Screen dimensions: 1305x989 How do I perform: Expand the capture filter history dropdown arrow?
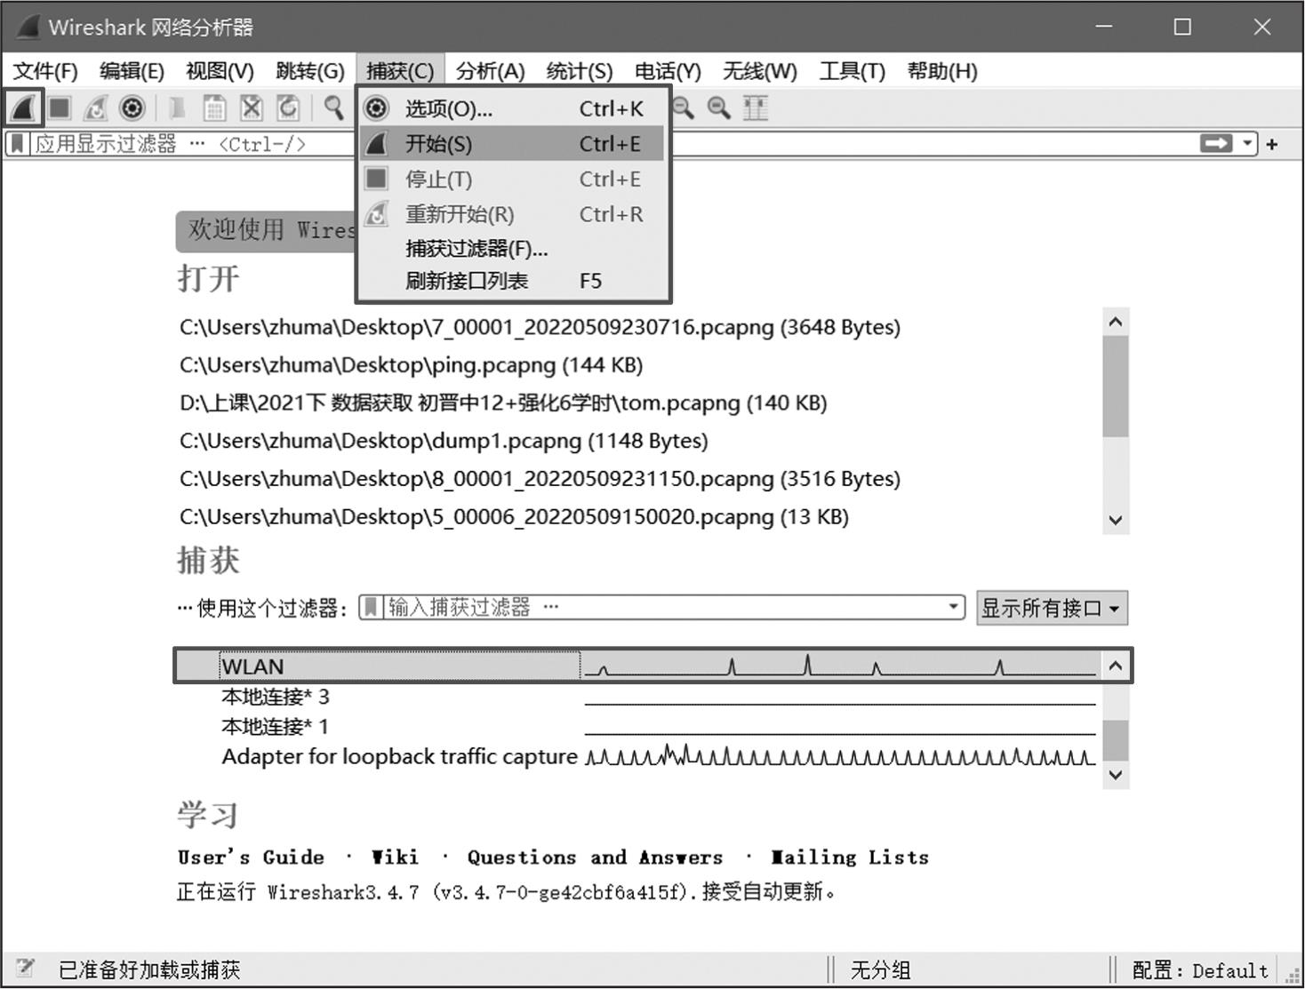[954, 608]
